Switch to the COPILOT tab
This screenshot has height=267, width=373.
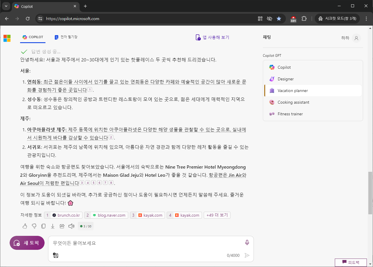click(33, 37)
